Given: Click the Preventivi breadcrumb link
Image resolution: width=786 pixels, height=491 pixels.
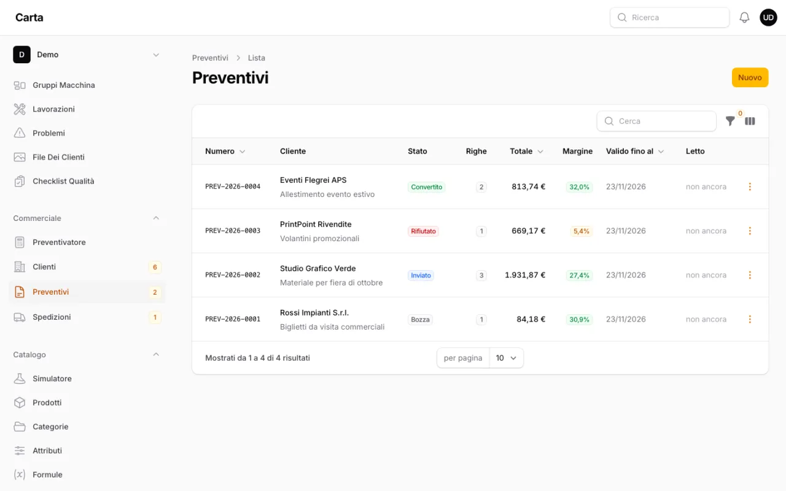Looking at the screenshot, I should 210,58.
